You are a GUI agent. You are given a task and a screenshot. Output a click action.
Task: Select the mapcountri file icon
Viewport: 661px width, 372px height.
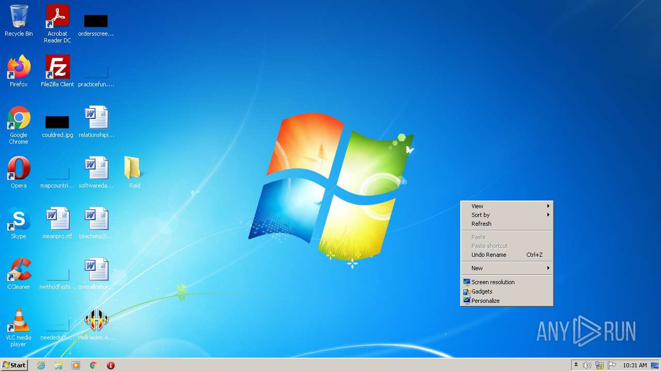coord(57,175)
